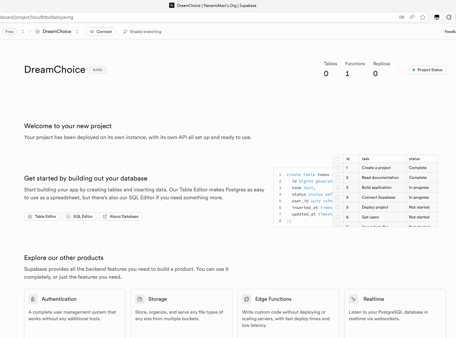Open the SQL Editor

coord(79,216)
